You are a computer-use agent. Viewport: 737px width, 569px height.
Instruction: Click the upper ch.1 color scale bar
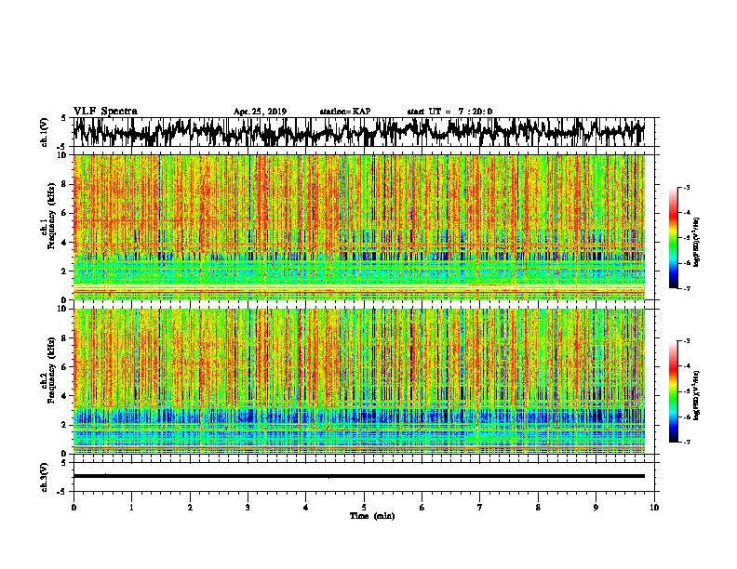pos(674,238)
